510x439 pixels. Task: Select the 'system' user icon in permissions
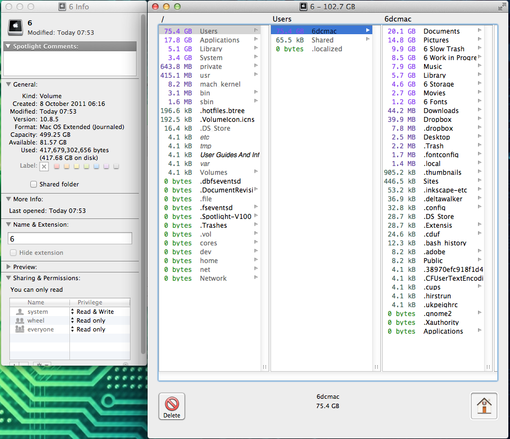pyautogui.click(x=20, y=312)
